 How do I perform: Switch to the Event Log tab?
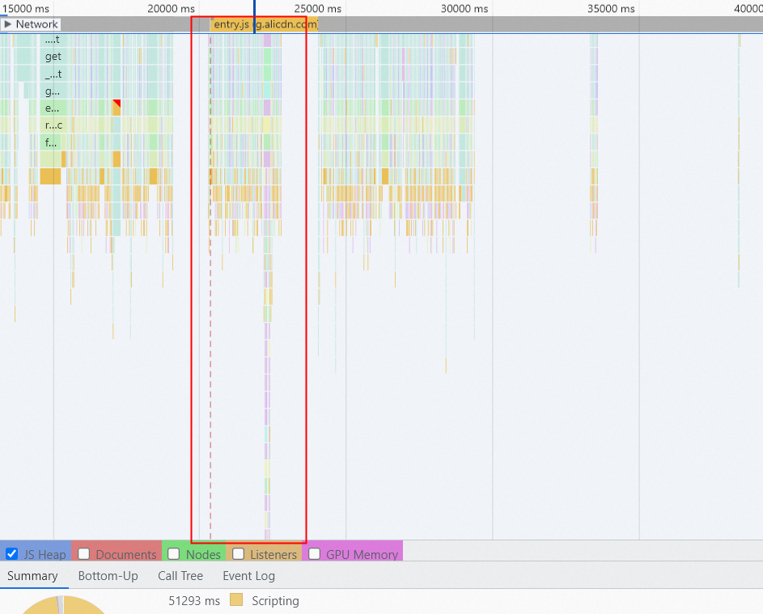pyautogui.click(x=248, y=576)
